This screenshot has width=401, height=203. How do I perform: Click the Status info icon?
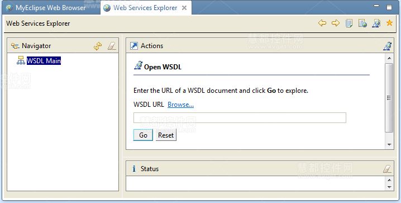[x=134, y=169]
